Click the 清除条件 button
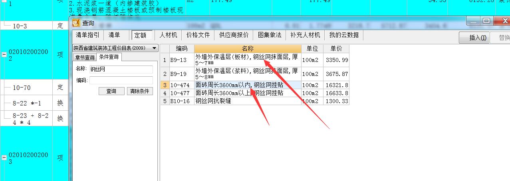 click(140, 91)
